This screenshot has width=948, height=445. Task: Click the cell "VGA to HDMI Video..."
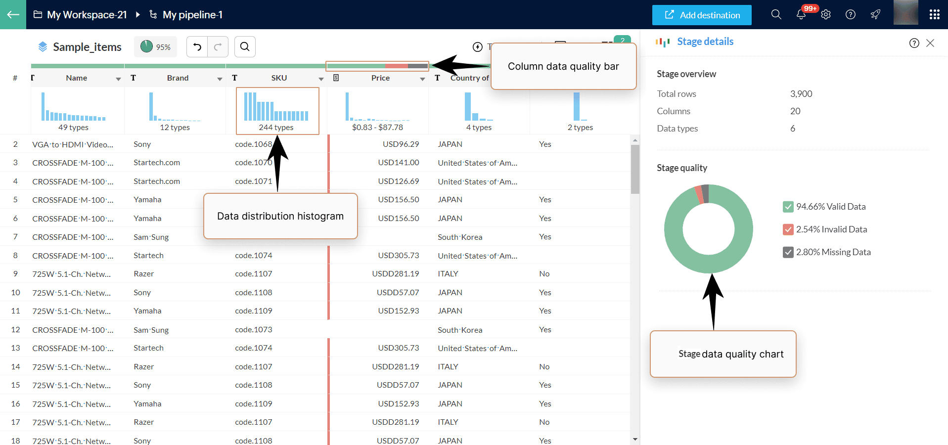[73, 144]
